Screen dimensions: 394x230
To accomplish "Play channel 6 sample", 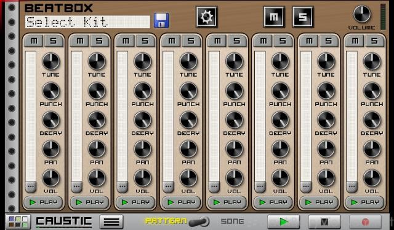I will coord(273,202).
